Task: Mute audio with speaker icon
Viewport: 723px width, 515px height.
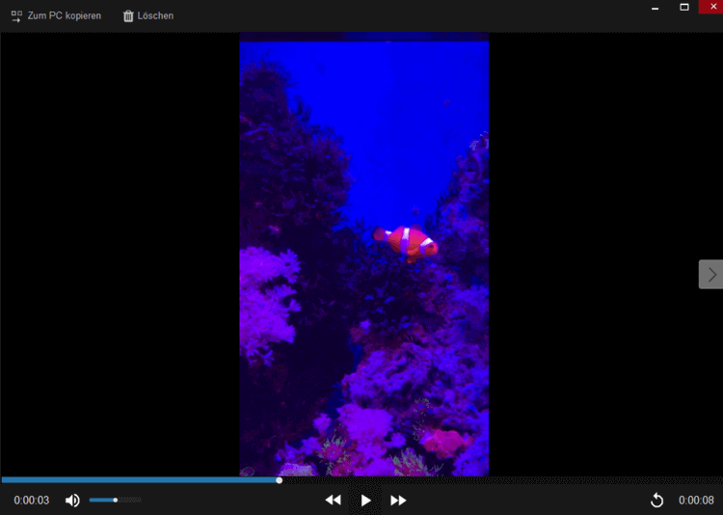Action: pos(72,501)
